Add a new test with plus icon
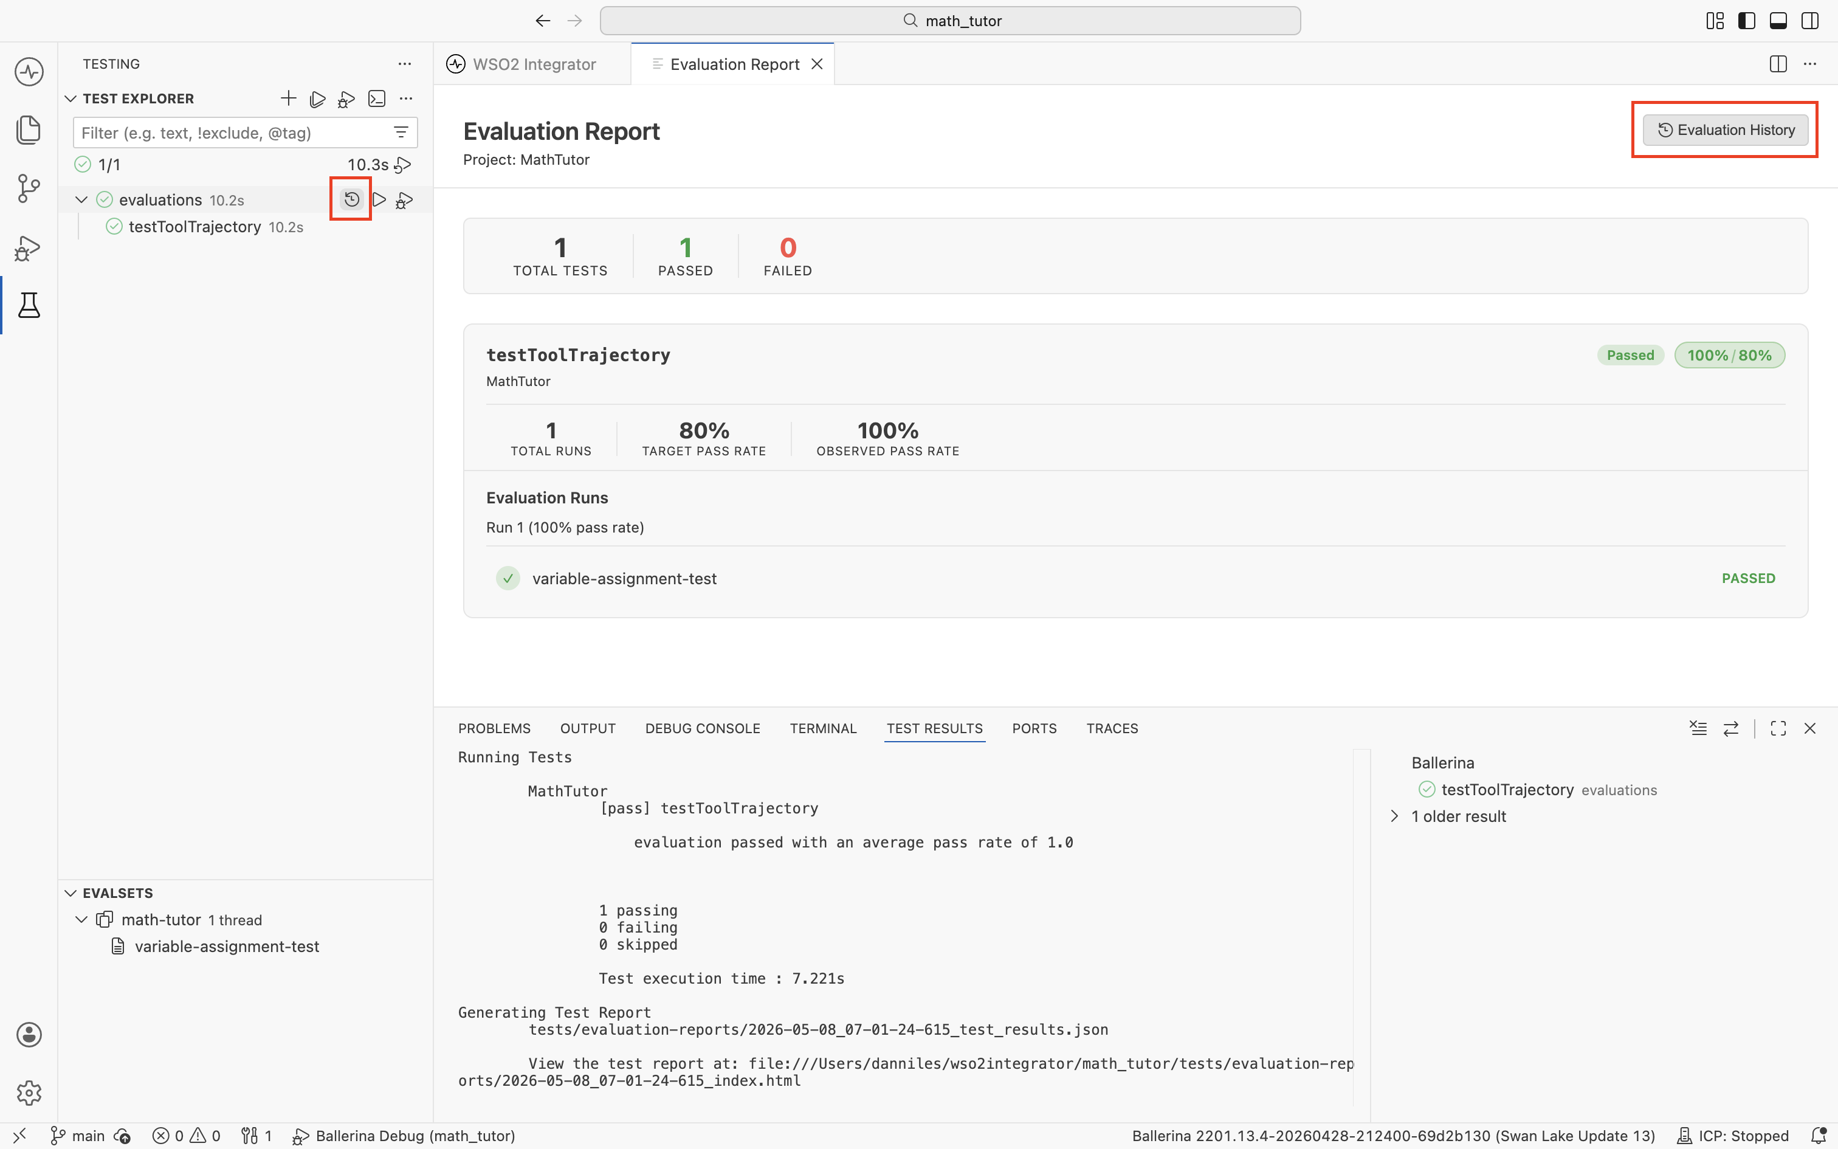 point(289,98)
